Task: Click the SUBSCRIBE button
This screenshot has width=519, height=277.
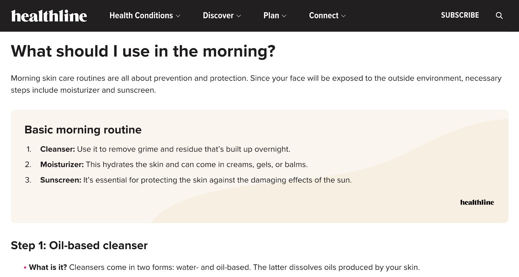Action: [x=460, y=15]
